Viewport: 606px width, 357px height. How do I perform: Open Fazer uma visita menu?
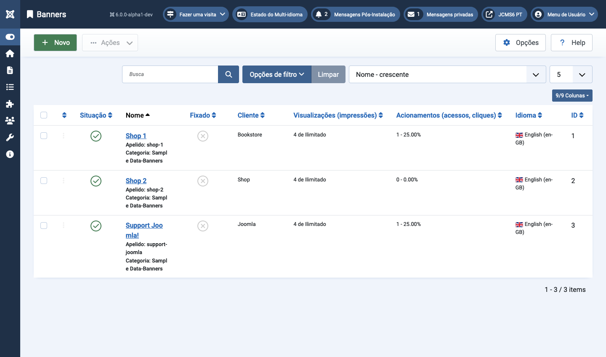point(196,14)
